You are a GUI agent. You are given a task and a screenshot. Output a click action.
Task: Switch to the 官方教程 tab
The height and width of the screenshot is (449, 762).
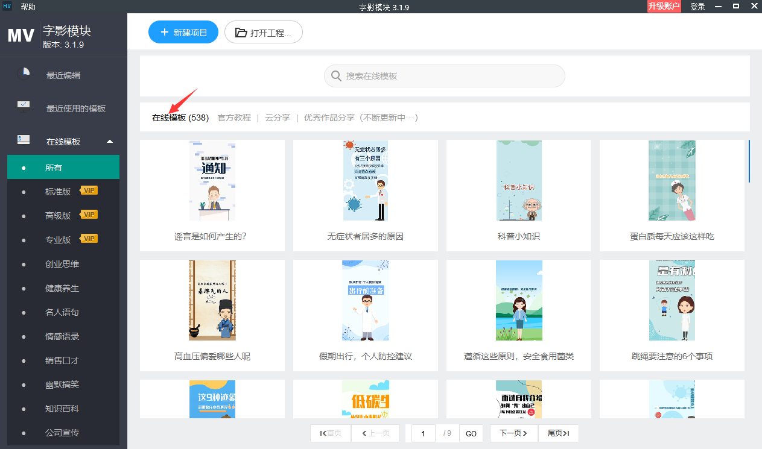[x=234, y=118]
